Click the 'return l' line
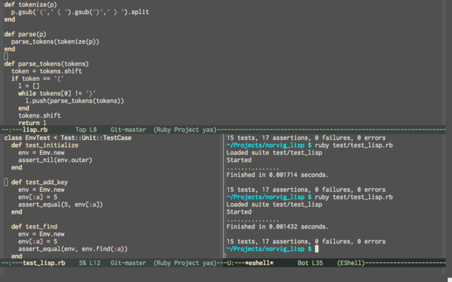 [x=32, y=123]
